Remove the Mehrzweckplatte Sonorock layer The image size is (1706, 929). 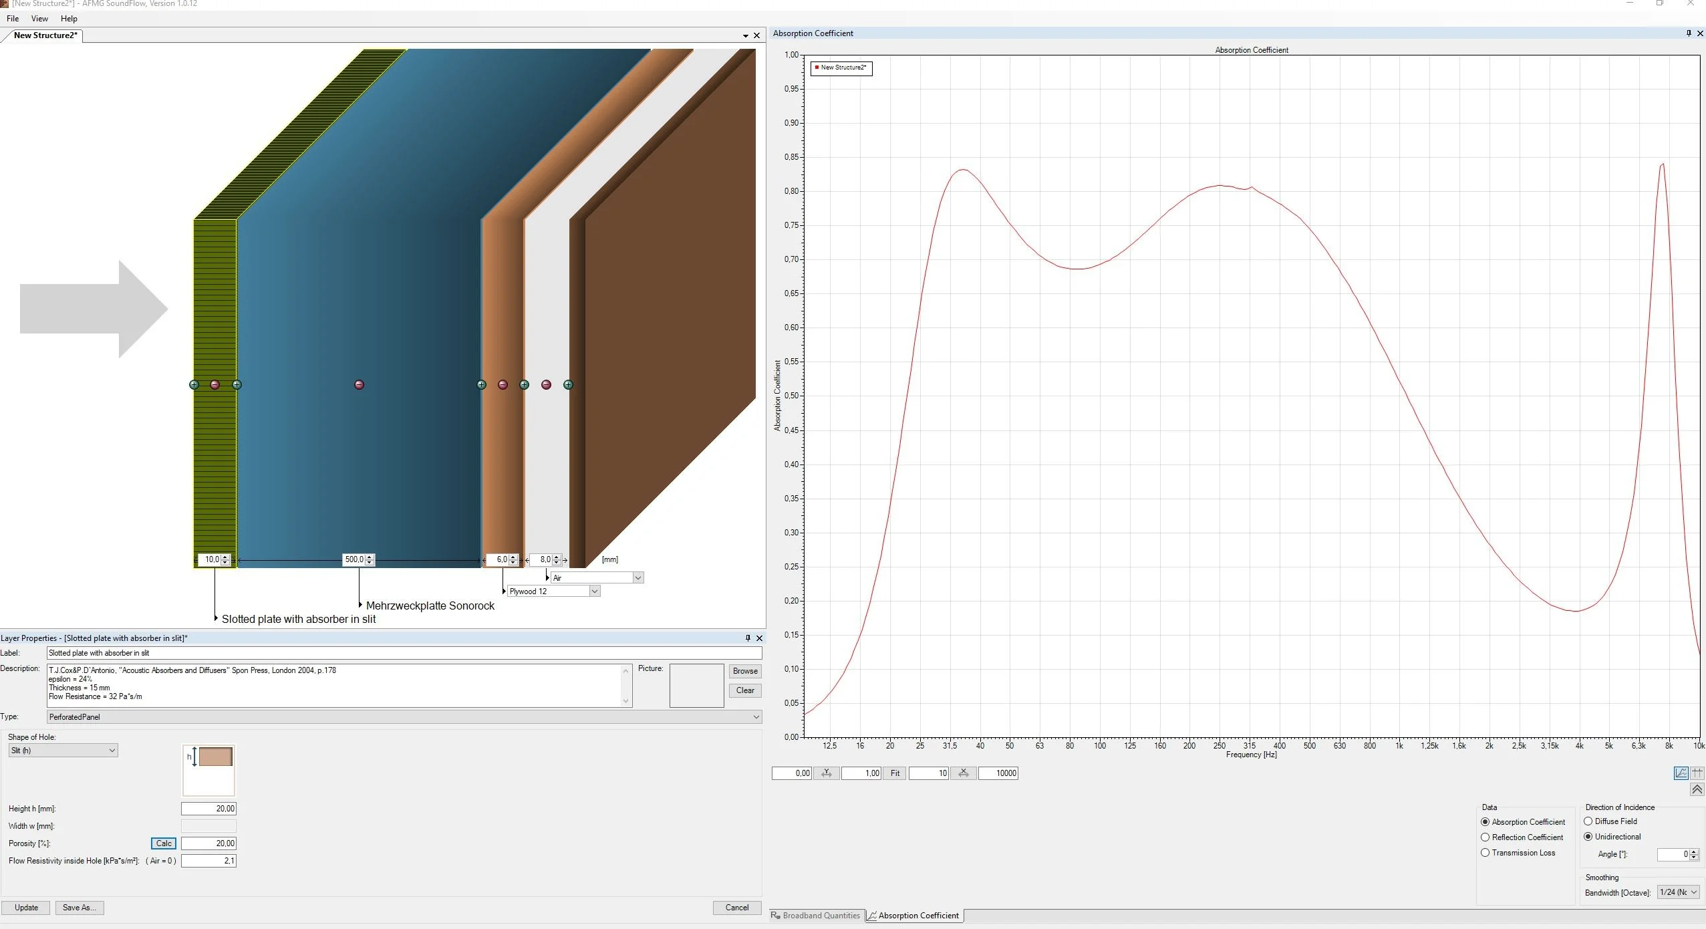click(x=359, y=384)
